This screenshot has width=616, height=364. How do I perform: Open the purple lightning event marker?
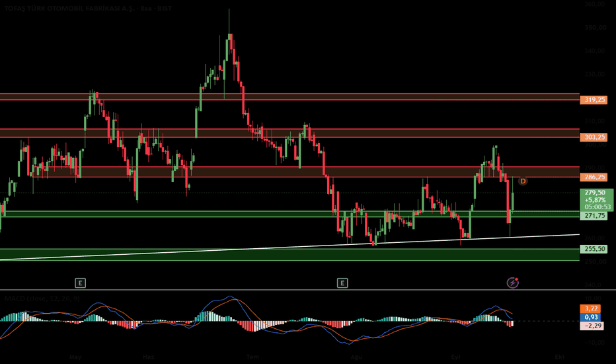[x=512, y=283]
